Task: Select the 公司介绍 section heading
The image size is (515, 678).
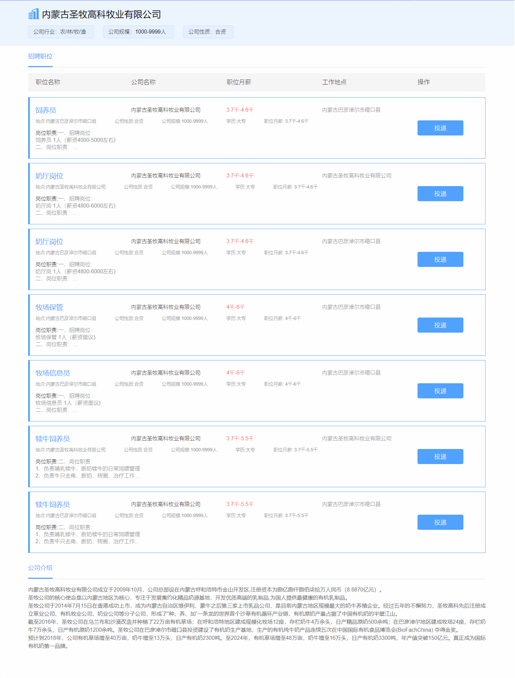Action: click(40, 568)
